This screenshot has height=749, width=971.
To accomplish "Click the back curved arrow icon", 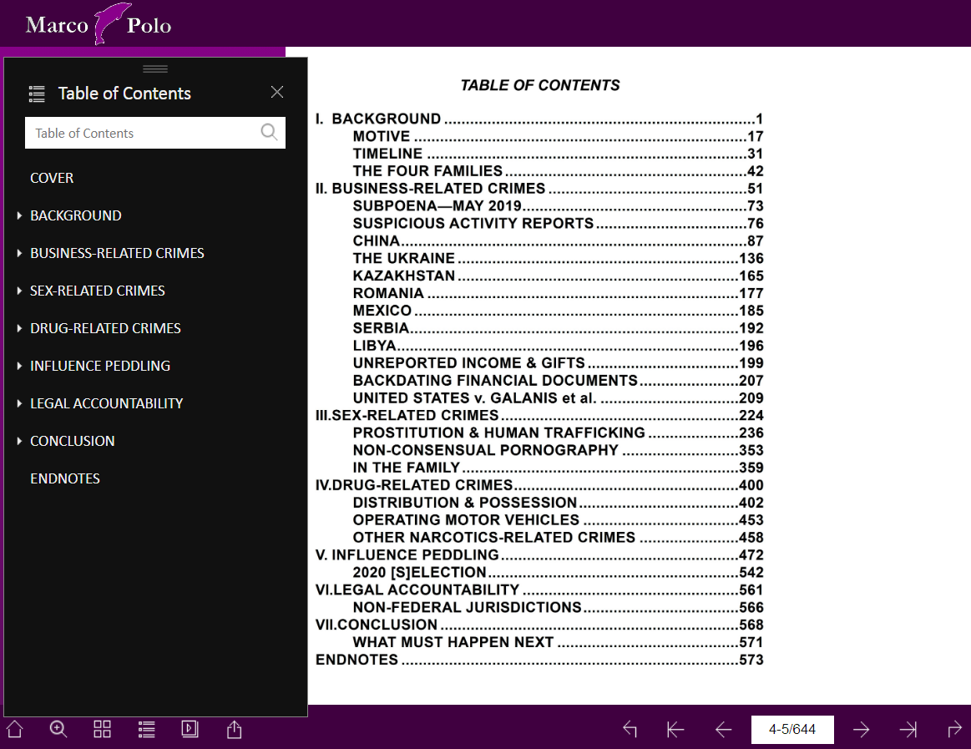I will 630,729.
